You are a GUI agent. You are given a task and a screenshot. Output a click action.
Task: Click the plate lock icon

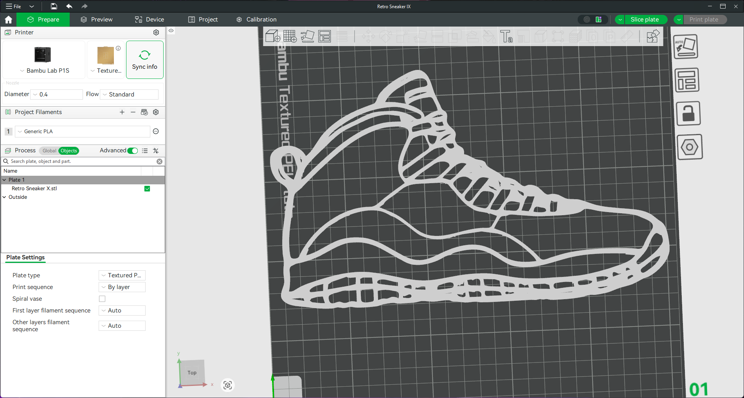(x=688, y=114)
